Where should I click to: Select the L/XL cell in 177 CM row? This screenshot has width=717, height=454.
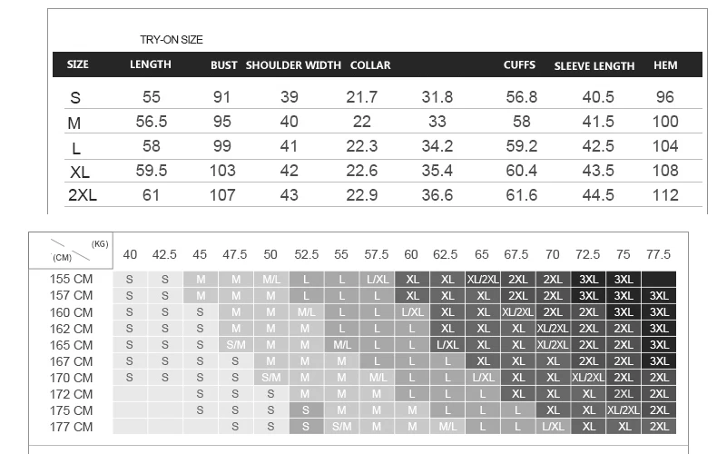pos(553,427)
